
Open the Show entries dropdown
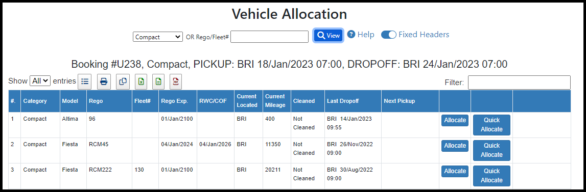tap(40, 80)
